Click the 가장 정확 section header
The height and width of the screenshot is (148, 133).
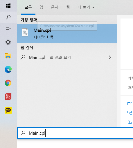tap(29, 20)
